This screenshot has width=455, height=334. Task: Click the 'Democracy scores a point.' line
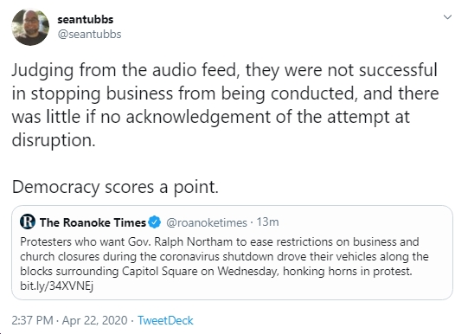click(x=115, y=187)
